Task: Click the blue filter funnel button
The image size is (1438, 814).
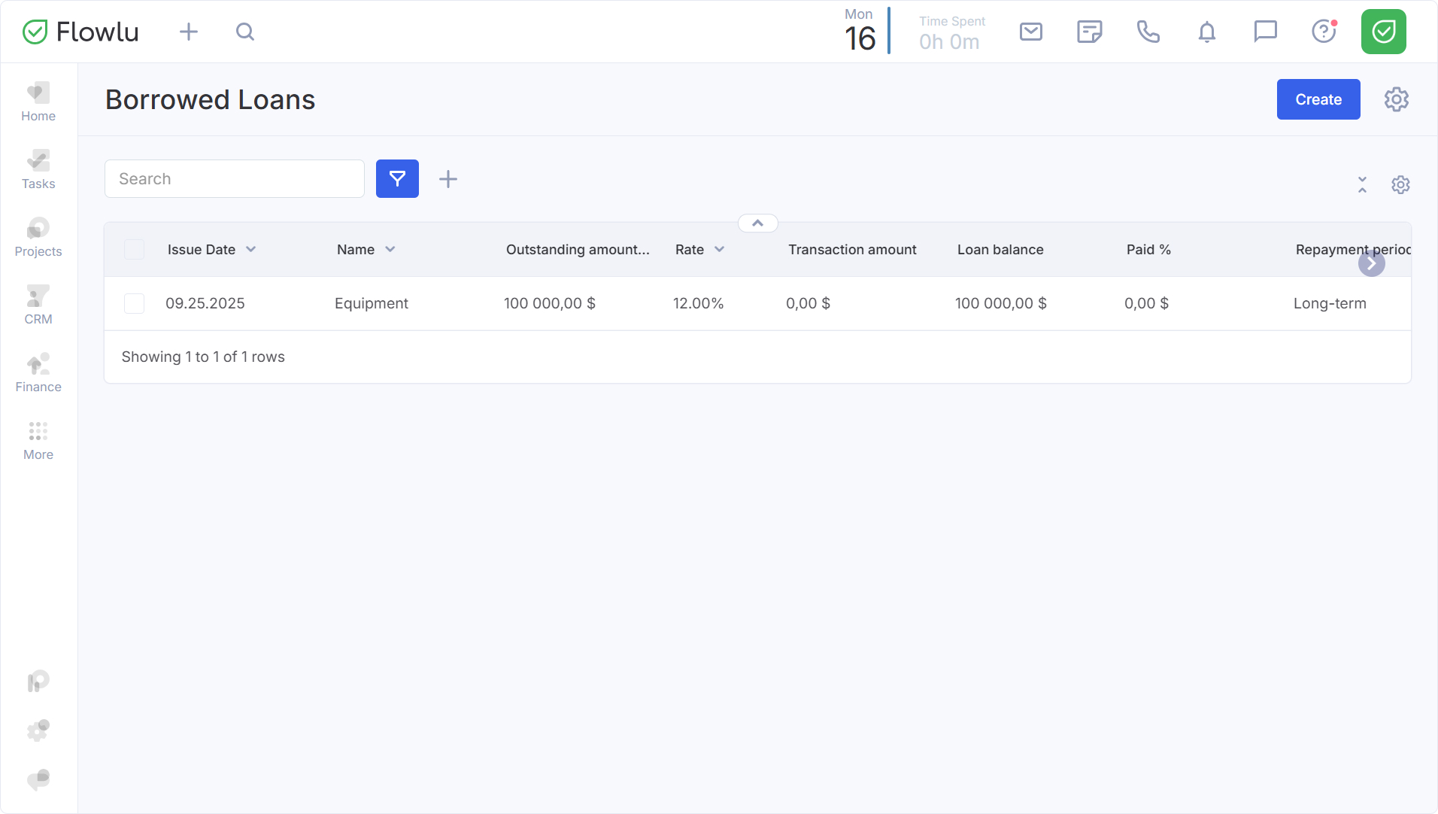Action: (397, 179)
